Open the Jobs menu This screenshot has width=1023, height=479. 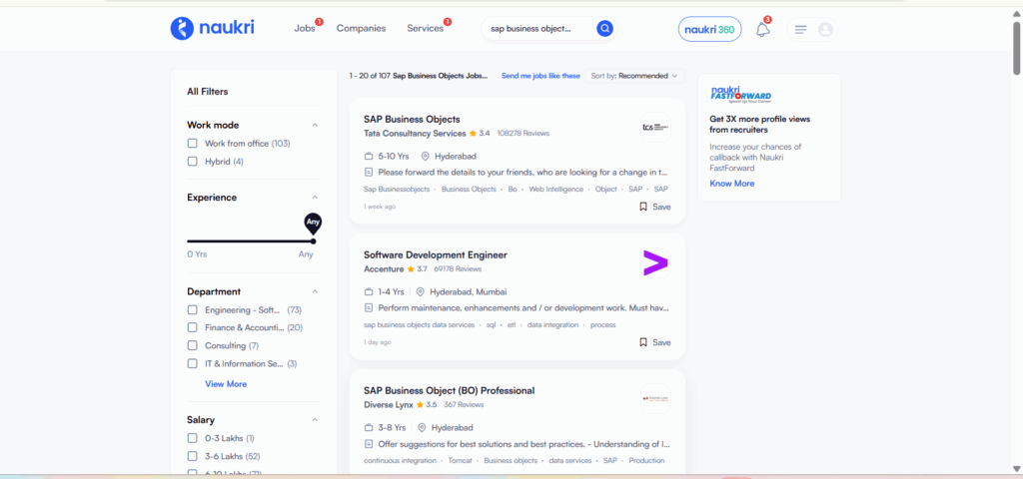(x=305, y=28)
